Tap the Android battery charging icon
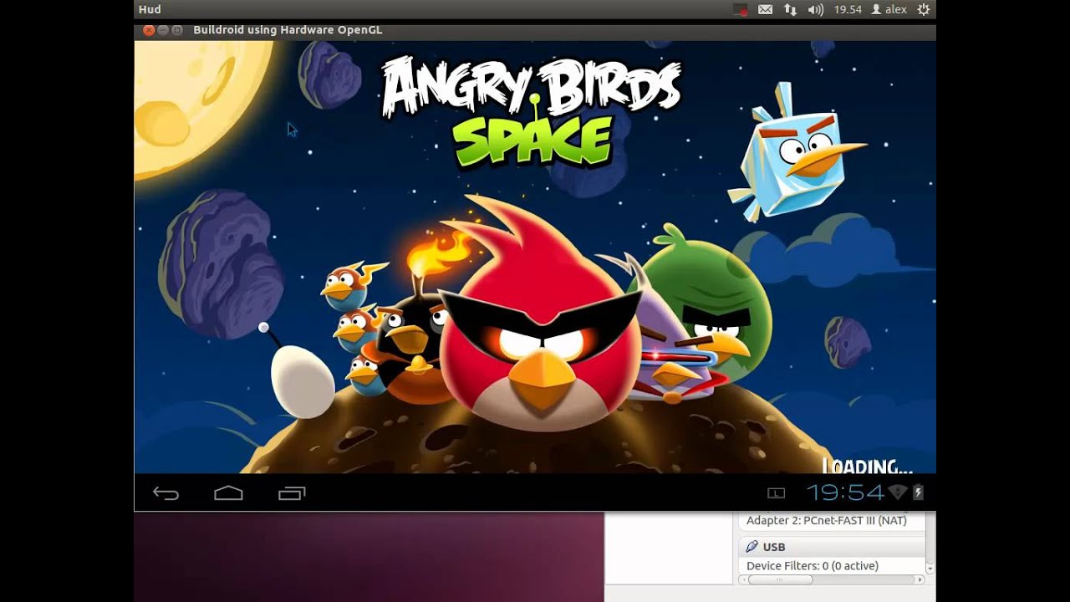1070x602 pixels. 918,492
